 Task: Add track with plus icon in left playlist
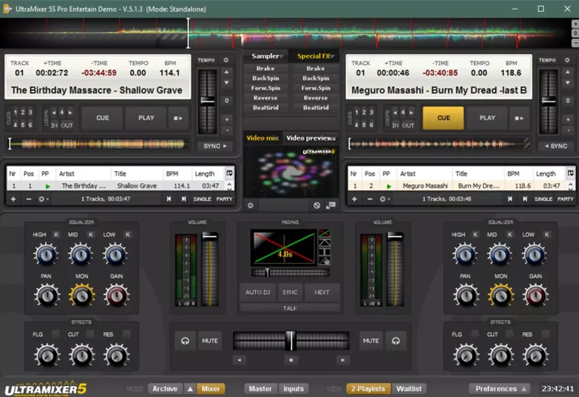13,199
